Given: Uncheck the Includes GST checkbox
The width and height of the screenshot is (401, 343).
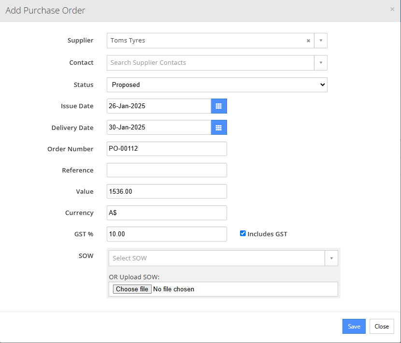Looking at the screenshot, I should (243, 234).
